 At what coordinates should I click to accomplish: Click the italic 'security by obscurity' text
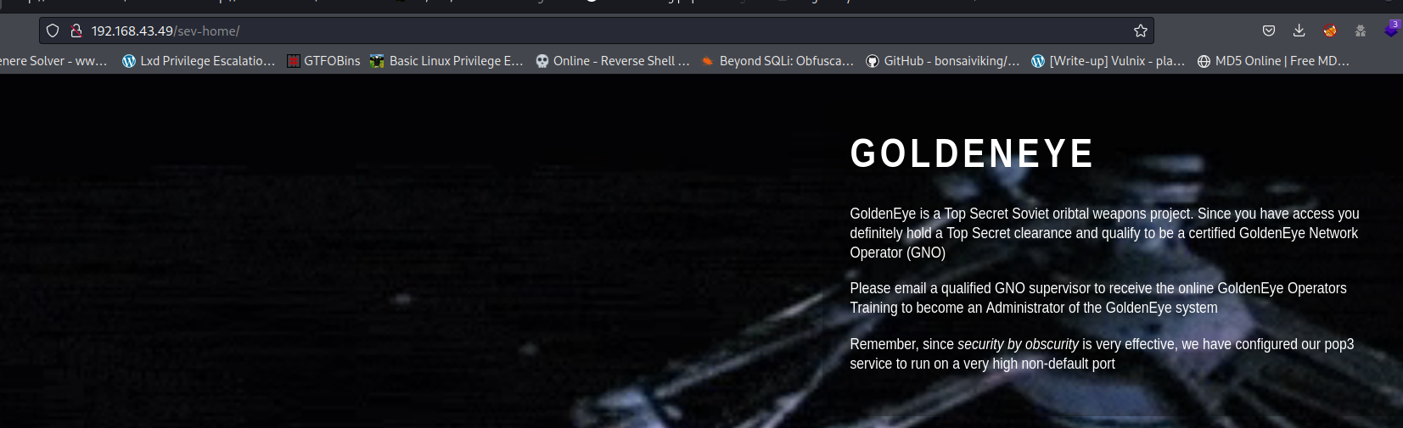(x=1018, y=344)
